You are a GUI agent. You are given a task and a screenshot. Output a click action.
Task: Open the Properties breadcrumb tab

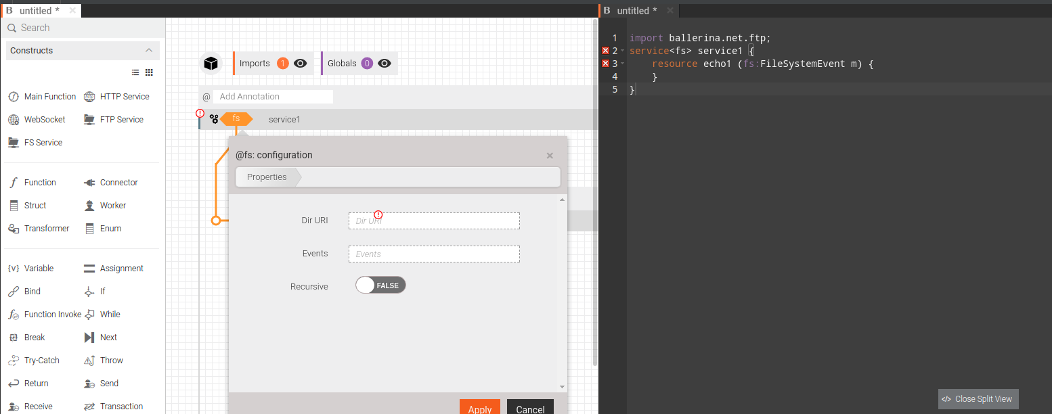(267, 177)
